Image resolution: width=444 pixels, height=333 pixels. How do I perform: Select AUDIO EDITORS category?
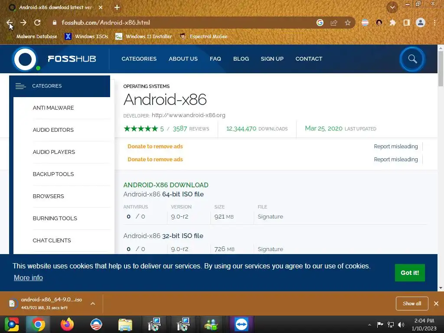coord(53,130)
